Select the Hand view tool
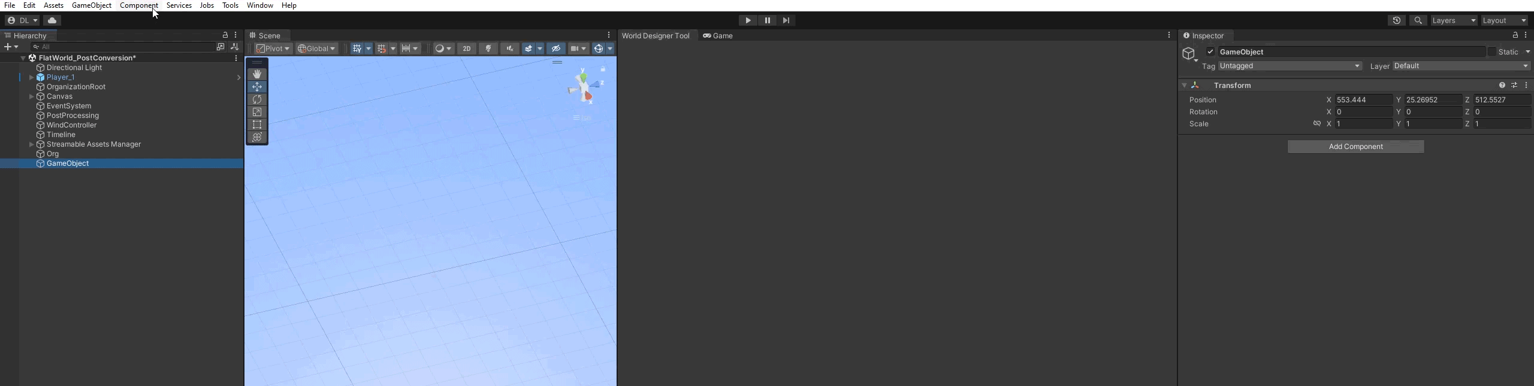Screen dimensions: 1534x386 click(257, 74)
